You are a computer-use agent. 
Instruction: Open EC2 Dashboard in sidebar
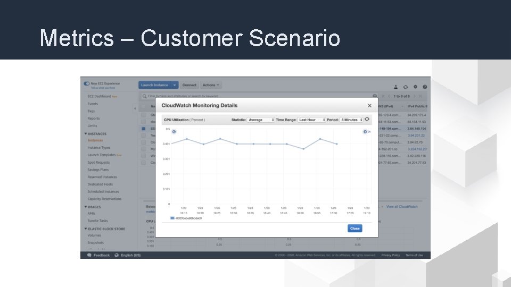(99, 96)
